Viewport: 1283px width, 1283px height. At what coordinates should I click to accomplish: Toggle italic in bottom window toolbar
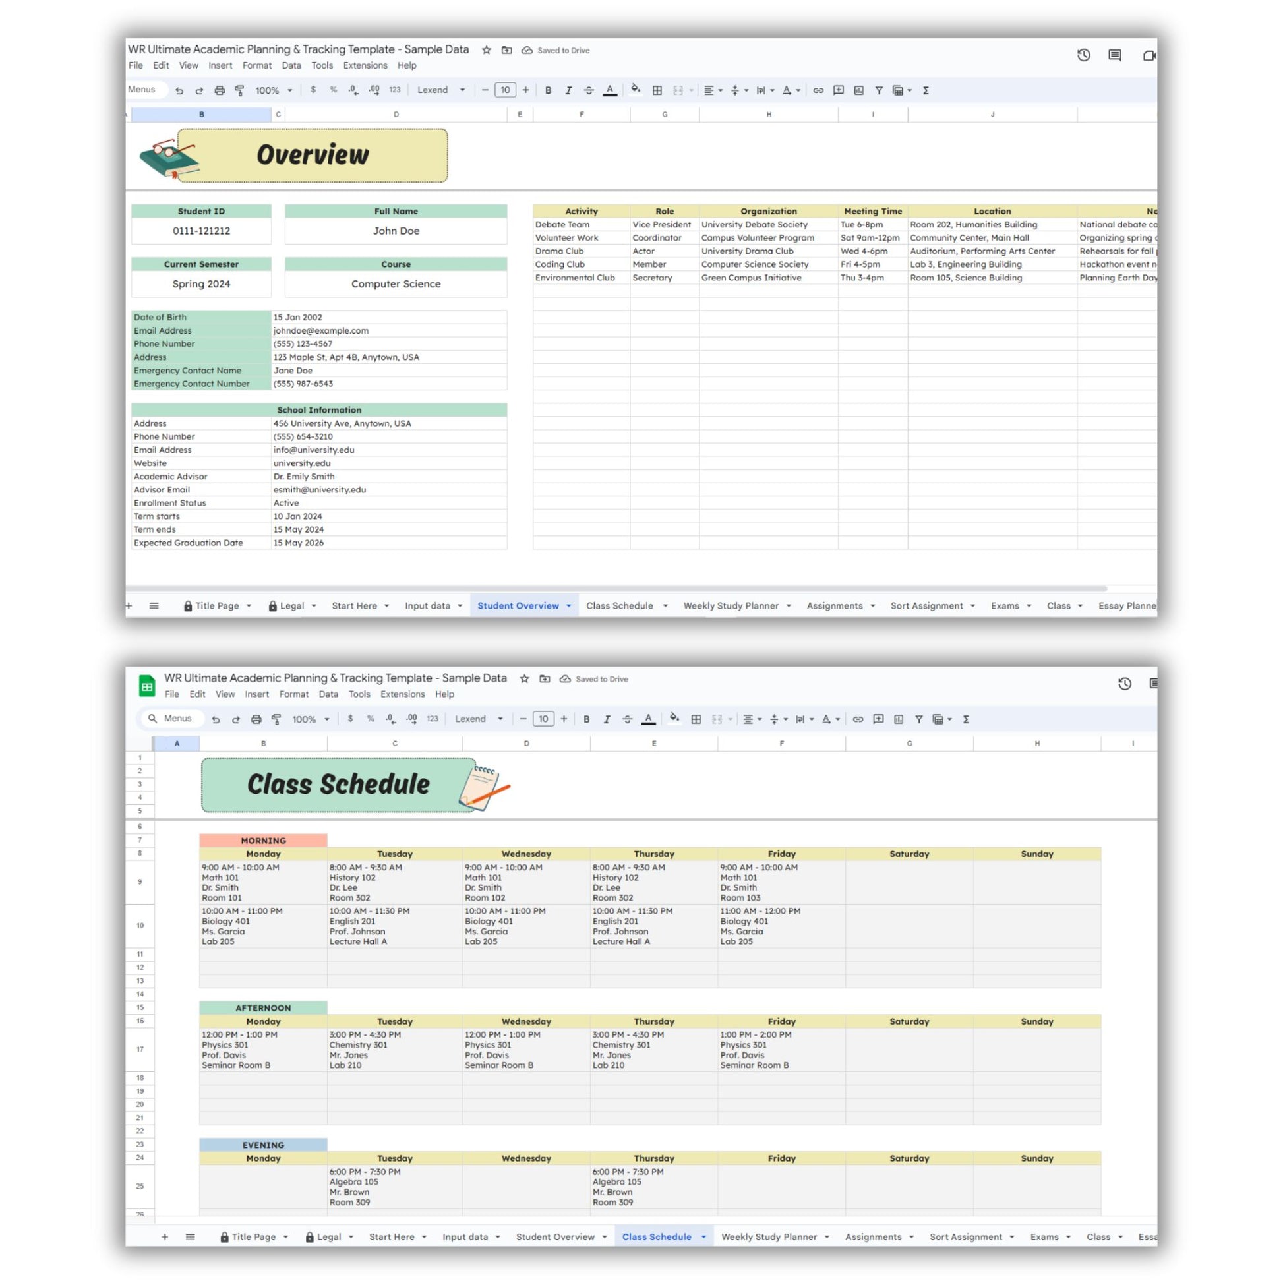(x=607, y=719)
